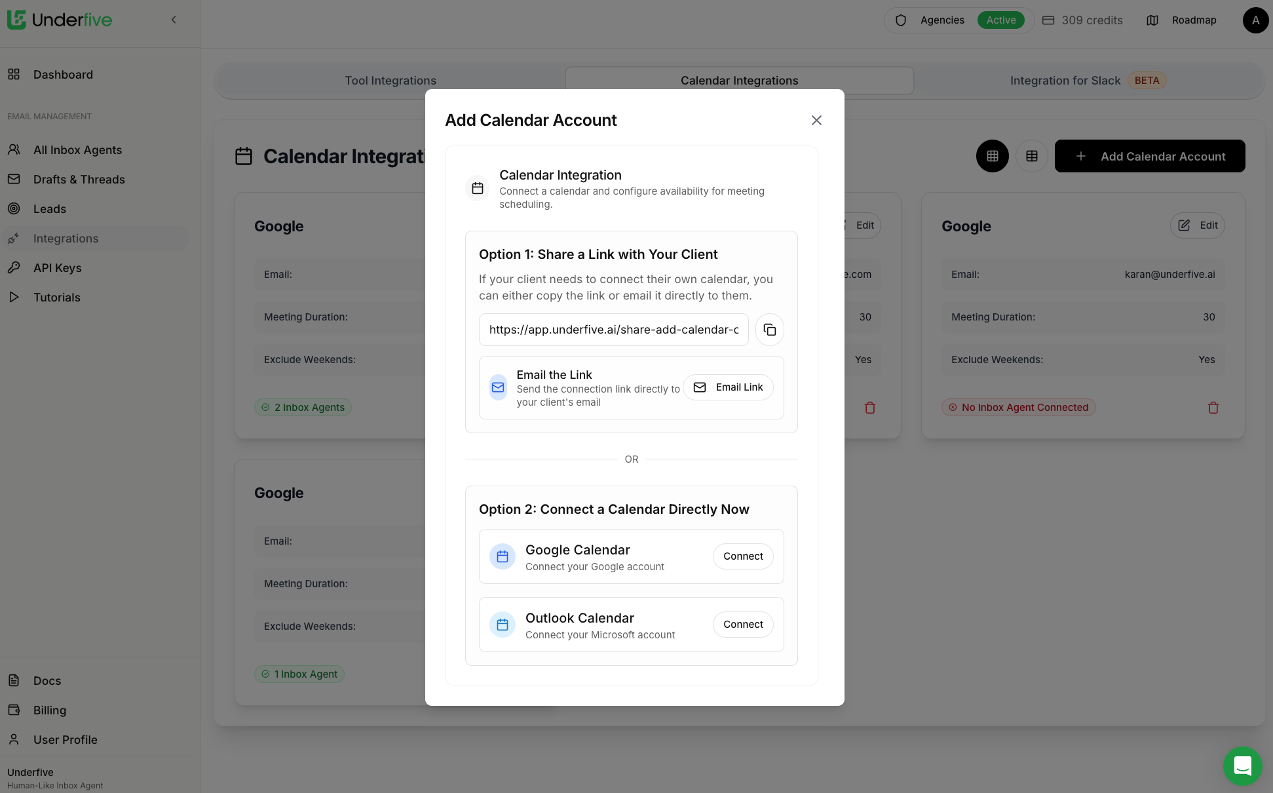Email the connection link to the client

(x=728, y=387)
